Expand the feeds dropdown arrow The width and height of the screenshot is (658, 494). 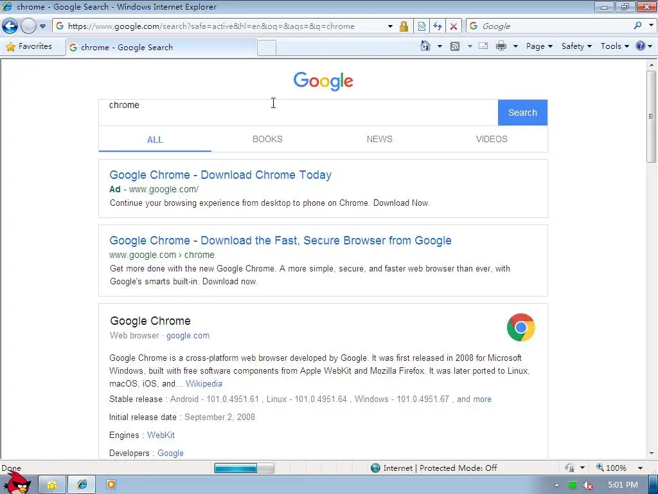tap(470, 46)
